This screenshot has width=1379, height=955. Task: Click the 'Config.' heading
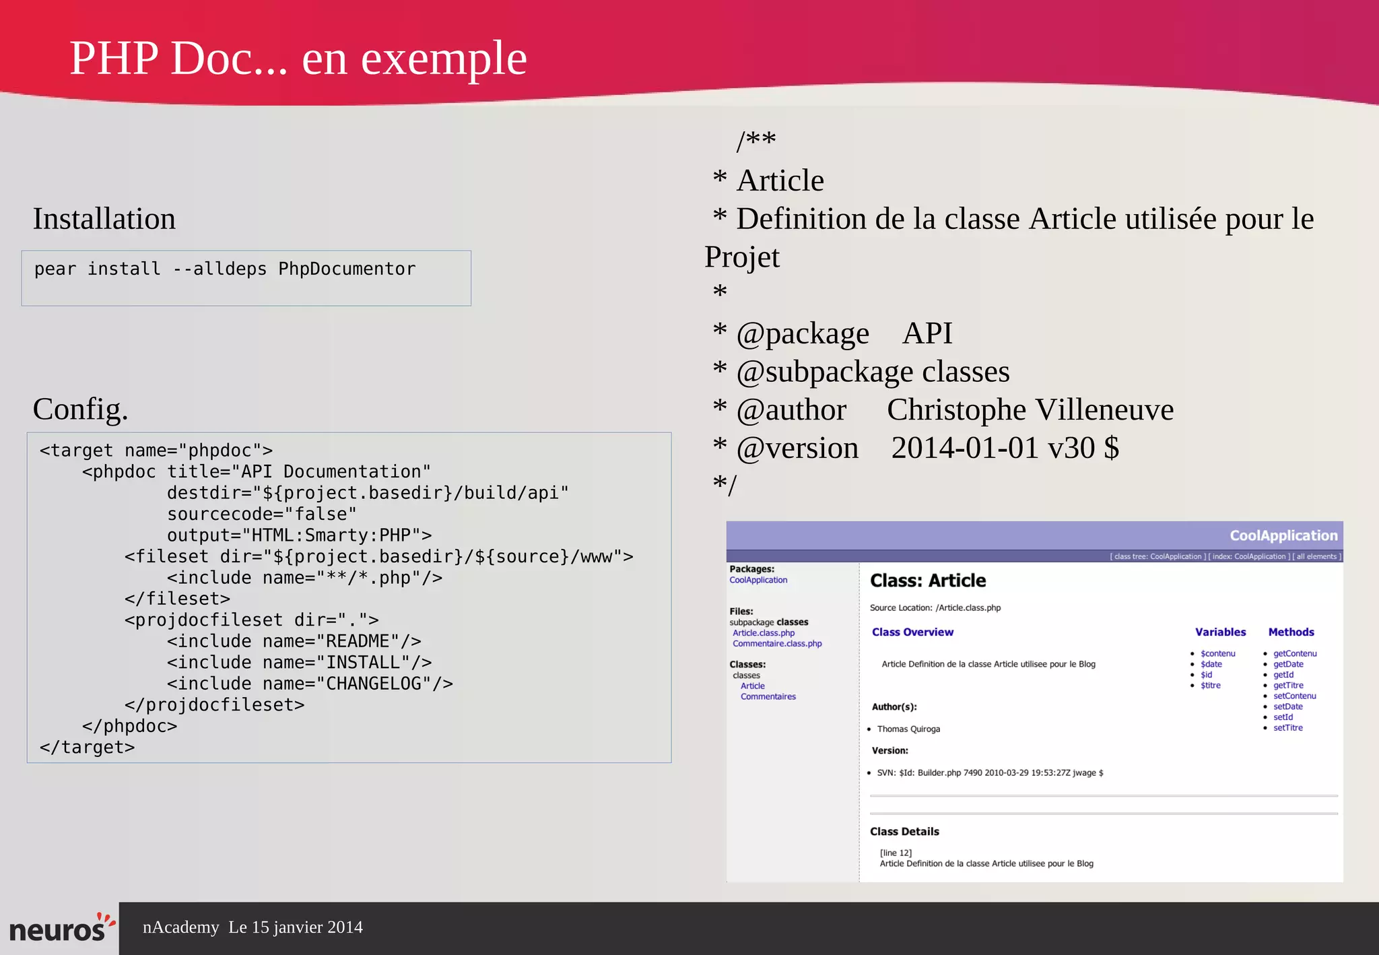point(81,409)
